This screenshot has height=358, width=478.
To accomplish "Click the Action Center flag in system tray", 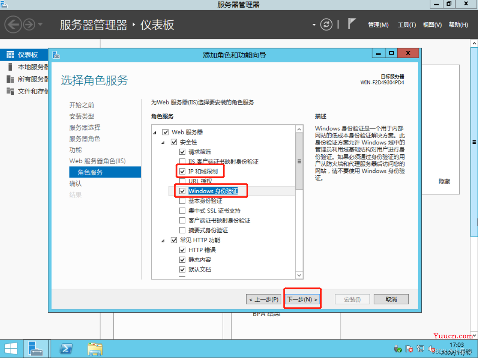I will 409,349.
